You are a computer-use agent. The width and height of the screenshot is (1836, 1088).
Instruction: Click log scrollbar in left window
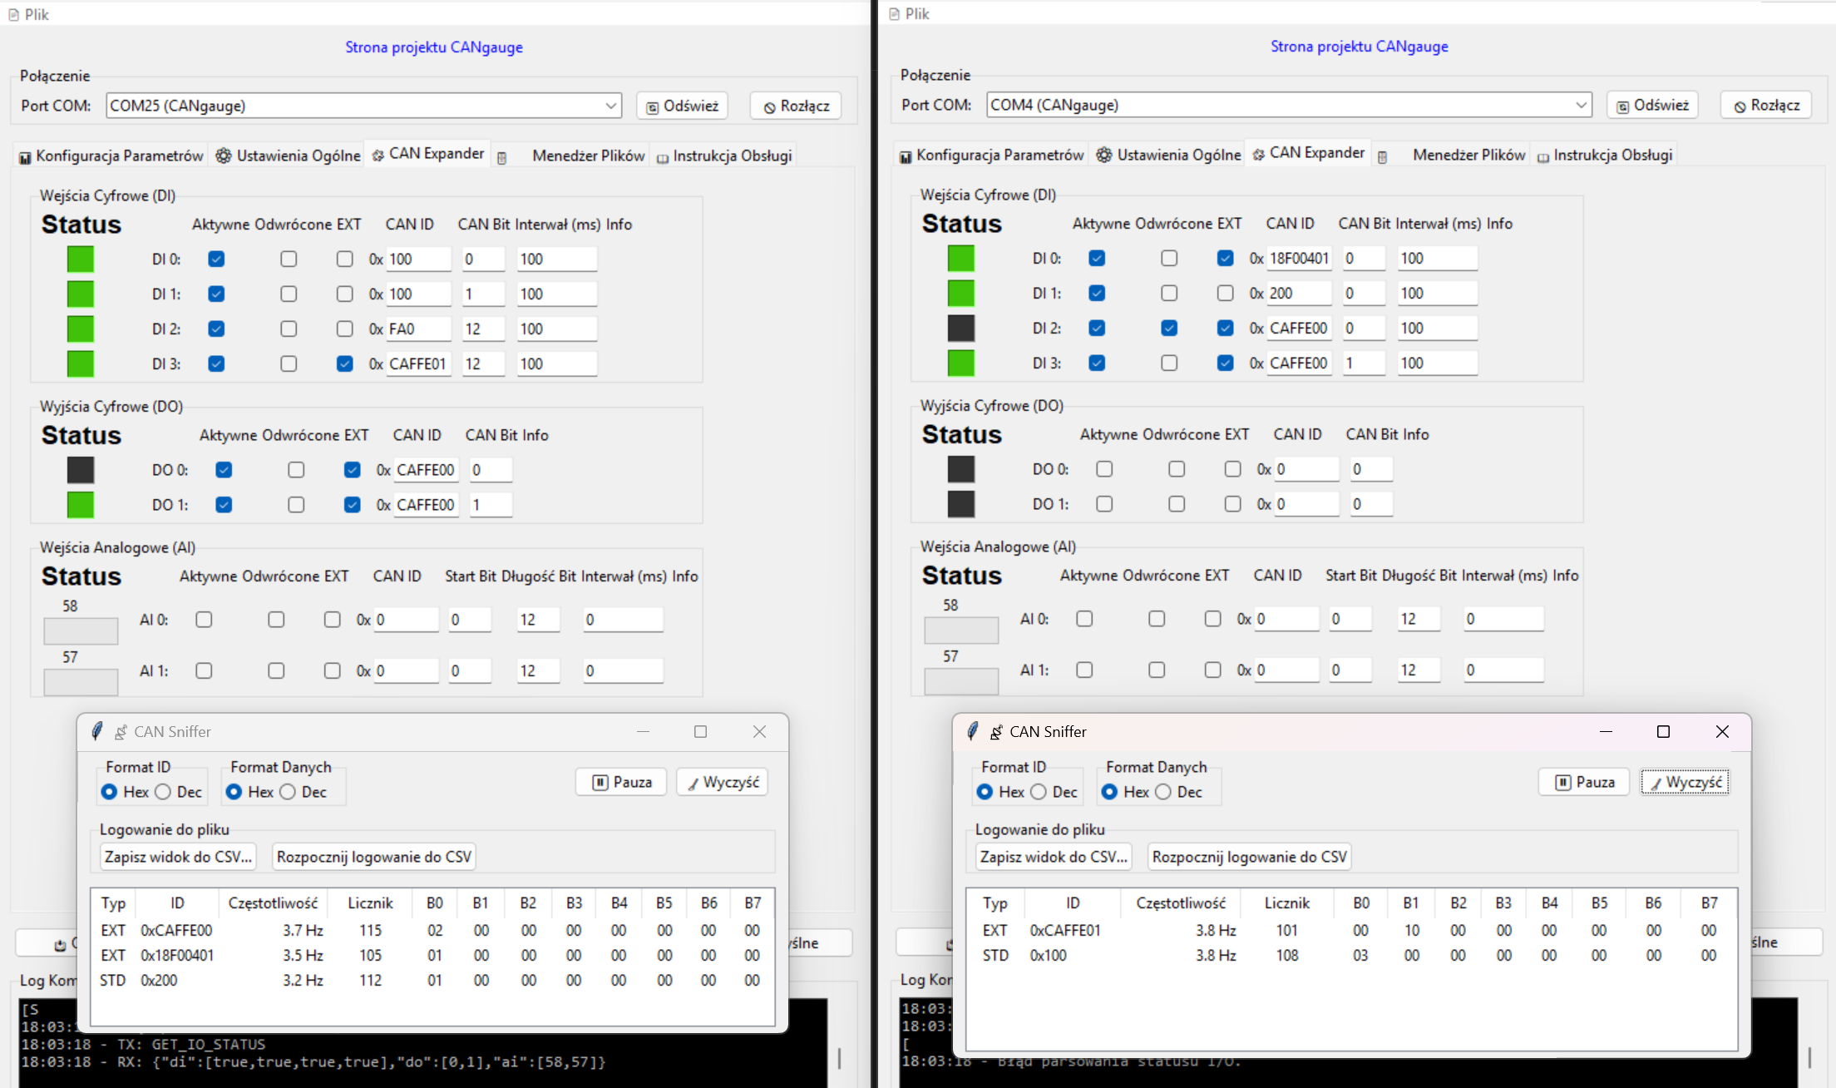click(839, 1057)
